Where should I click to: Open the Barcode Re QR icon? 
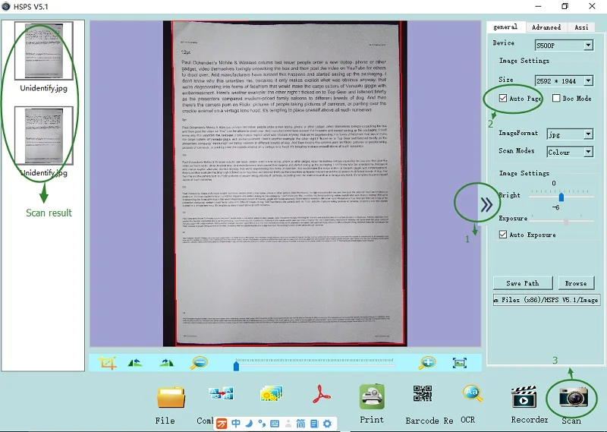[423, 393]
